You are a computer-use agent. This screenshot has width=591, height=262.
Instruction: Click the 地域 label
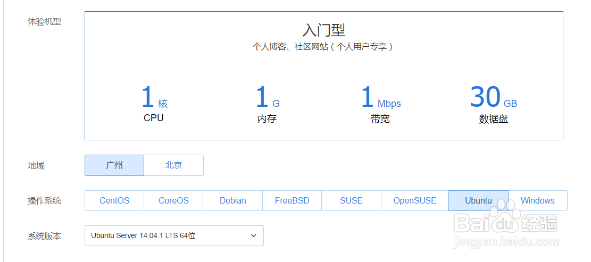tap(36, 166)
